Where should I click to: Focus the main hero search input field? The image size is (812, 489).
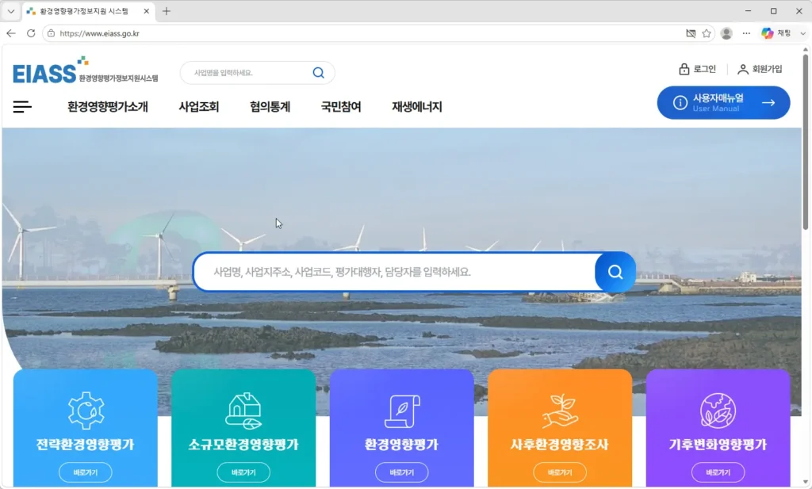[395, 272]
